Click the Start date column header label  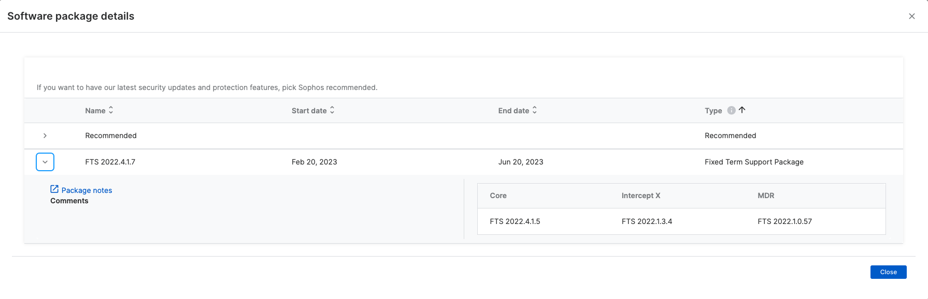[309, 111]
